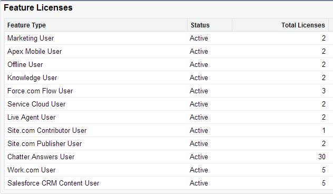Click the Knowledge User feature type

32,78
